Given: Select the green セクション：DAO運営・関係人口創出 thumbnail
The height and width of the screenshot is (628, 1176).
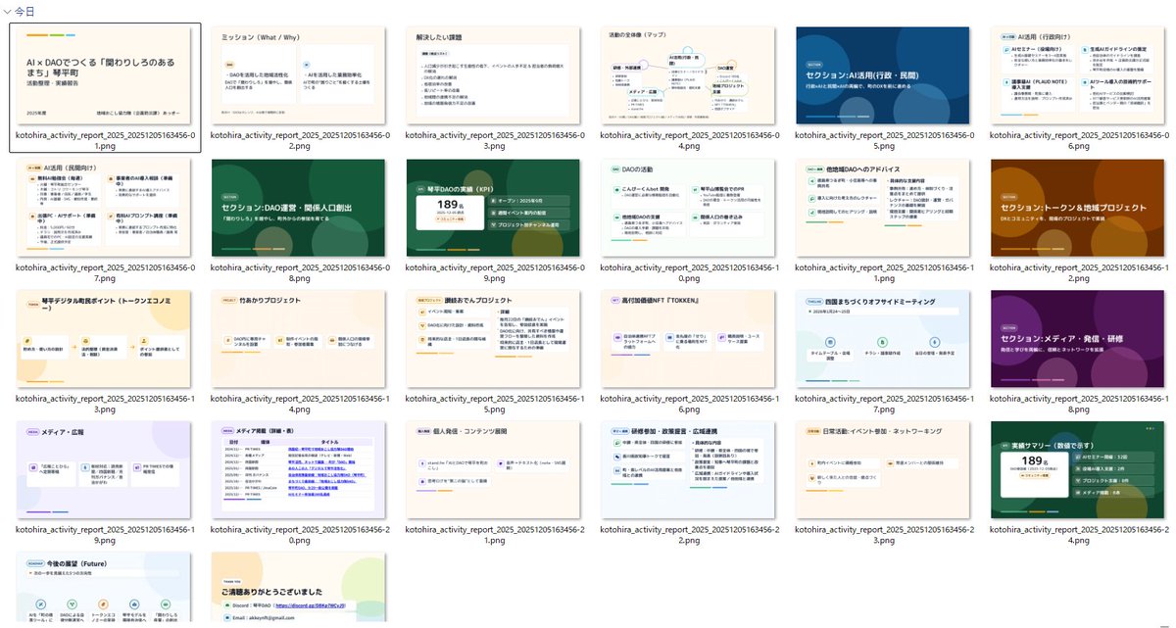Looking at the screenshot, I should pyautogui.click(x=300, y=209).
